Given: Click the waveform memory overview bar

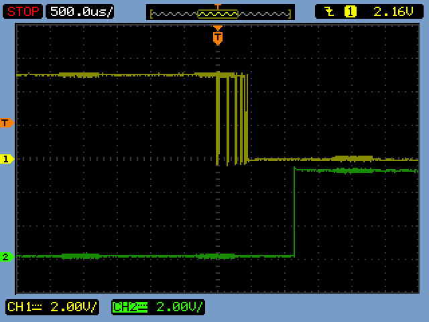Looking at the screenshot, I should click(x=220, y=13).
